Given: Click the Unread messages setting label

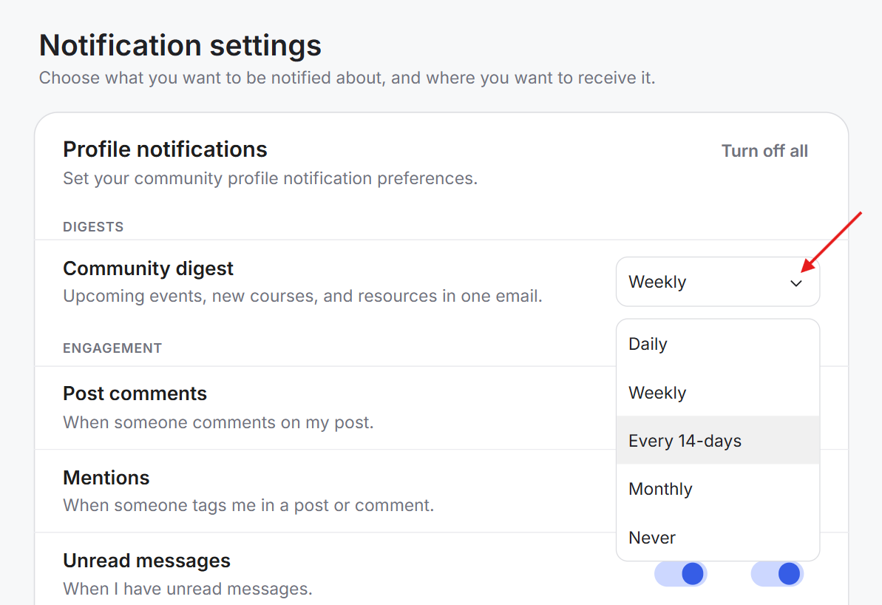Looking at the screenshot, I should click(x=147, y=561).
